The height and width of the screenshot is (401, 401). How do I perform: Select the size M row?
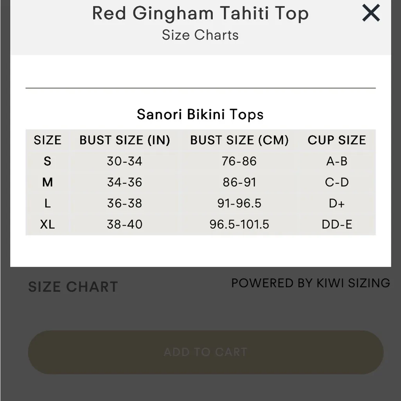[48, 182]
